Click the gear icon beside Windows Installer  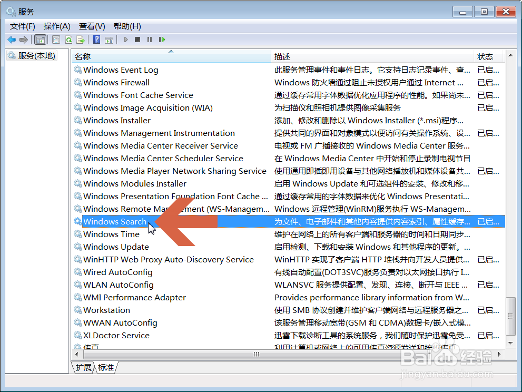[78, 120]
